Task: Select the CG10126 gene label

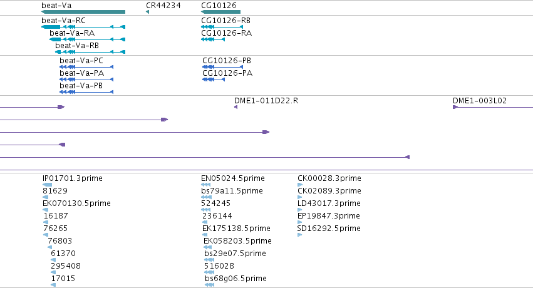Action: pos(219,6)
